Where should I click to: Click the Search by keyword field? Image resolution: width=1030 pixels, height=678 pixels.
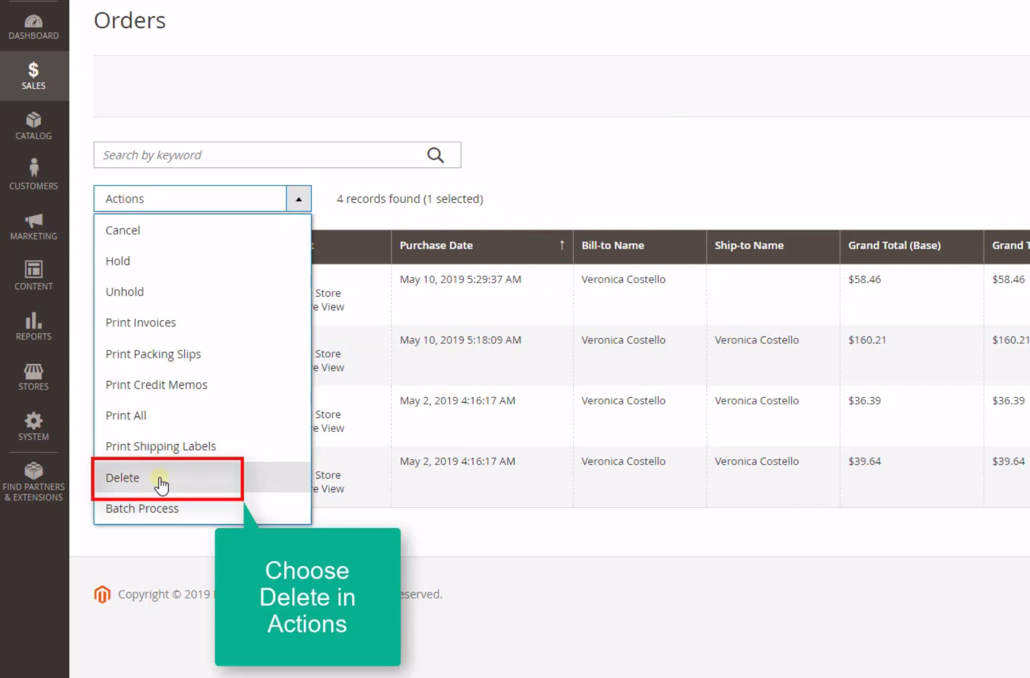click(255, 155)
